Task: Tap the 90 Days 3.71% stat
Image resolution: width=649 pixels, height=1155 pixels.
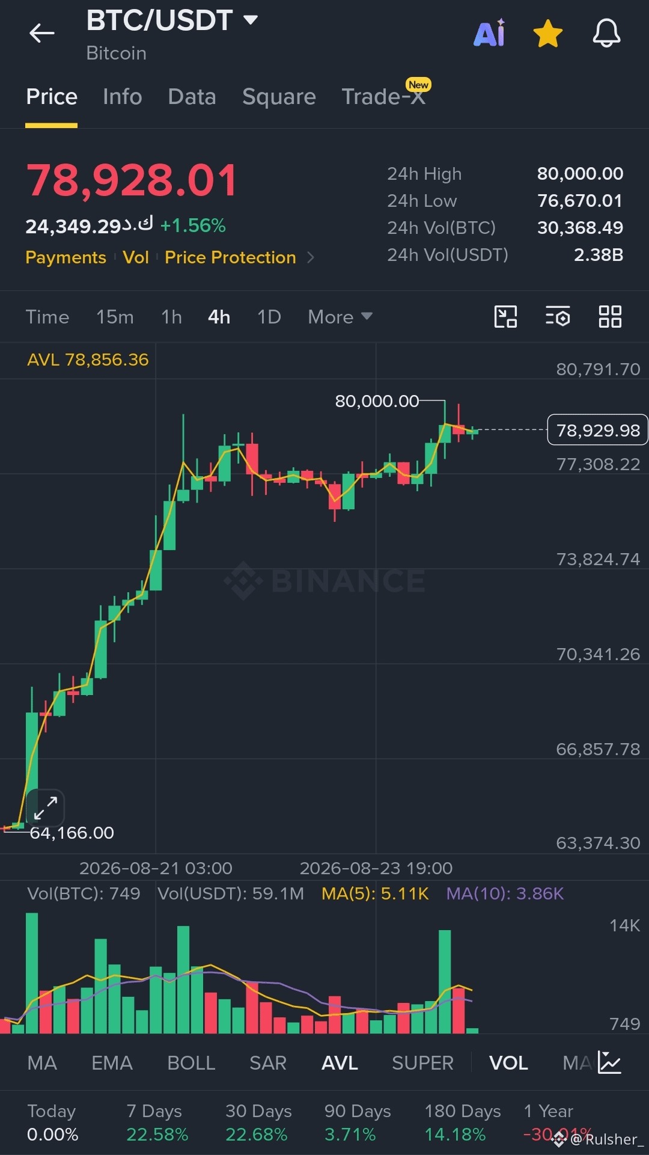Action: tap(358, 1123)
